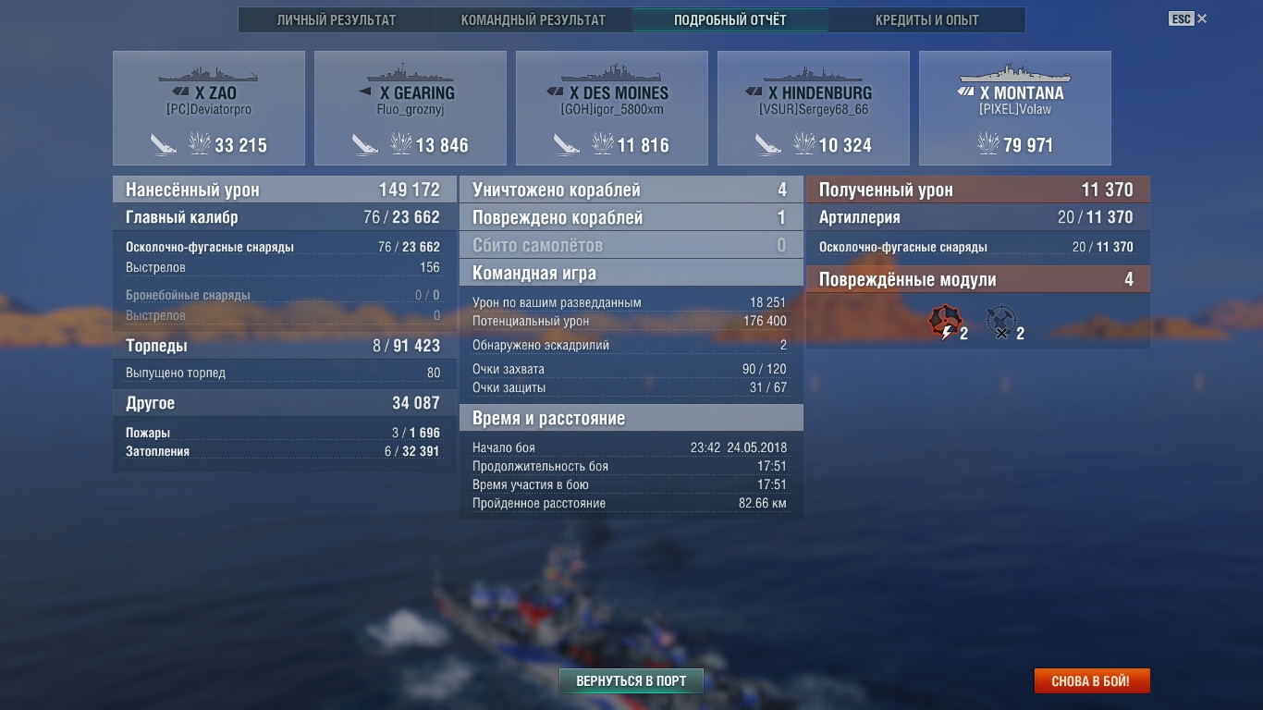This screenshot has height=710, width=1263.
Task: Click the Снова в бой! button
Action: click(x=1091, y=681)
